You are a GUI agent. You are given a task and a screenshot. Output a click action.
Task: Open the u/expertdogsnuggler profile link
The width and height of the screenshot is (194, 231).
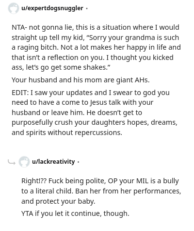tap(52, 8)
